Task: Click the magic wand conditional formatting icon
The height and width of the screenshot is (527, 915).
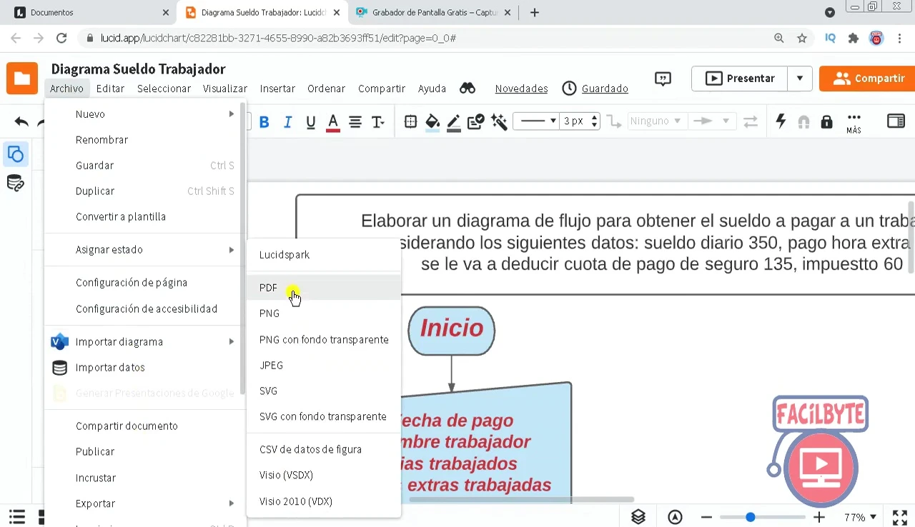Action: (x=500, y=122)
